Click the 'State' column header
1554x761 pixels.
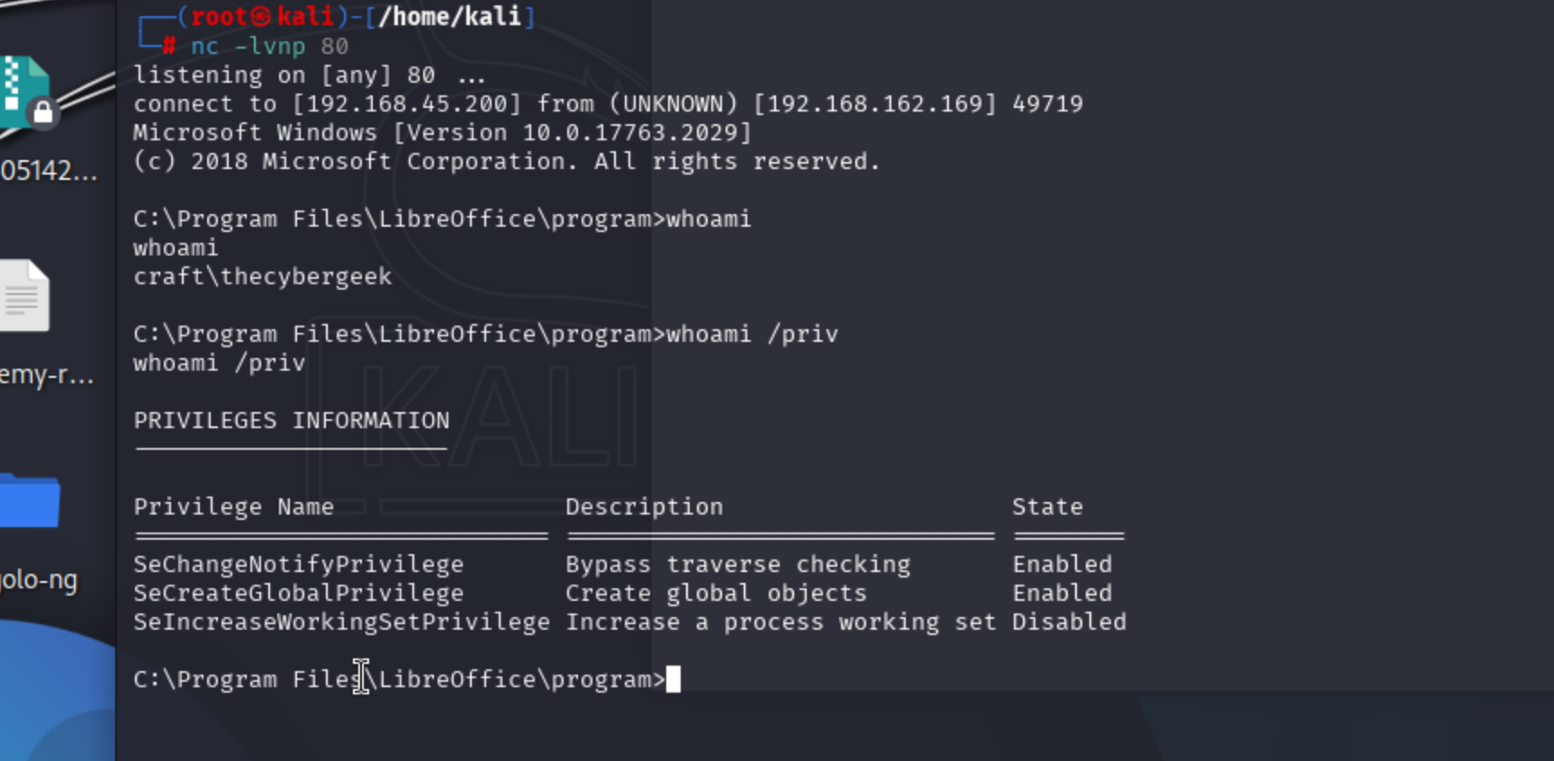click(1048, 506)
